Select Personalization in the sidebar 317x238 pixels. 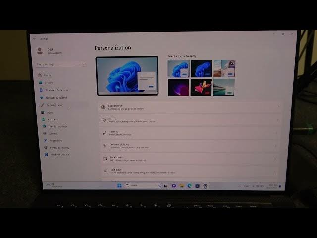[x=54, y=105]
